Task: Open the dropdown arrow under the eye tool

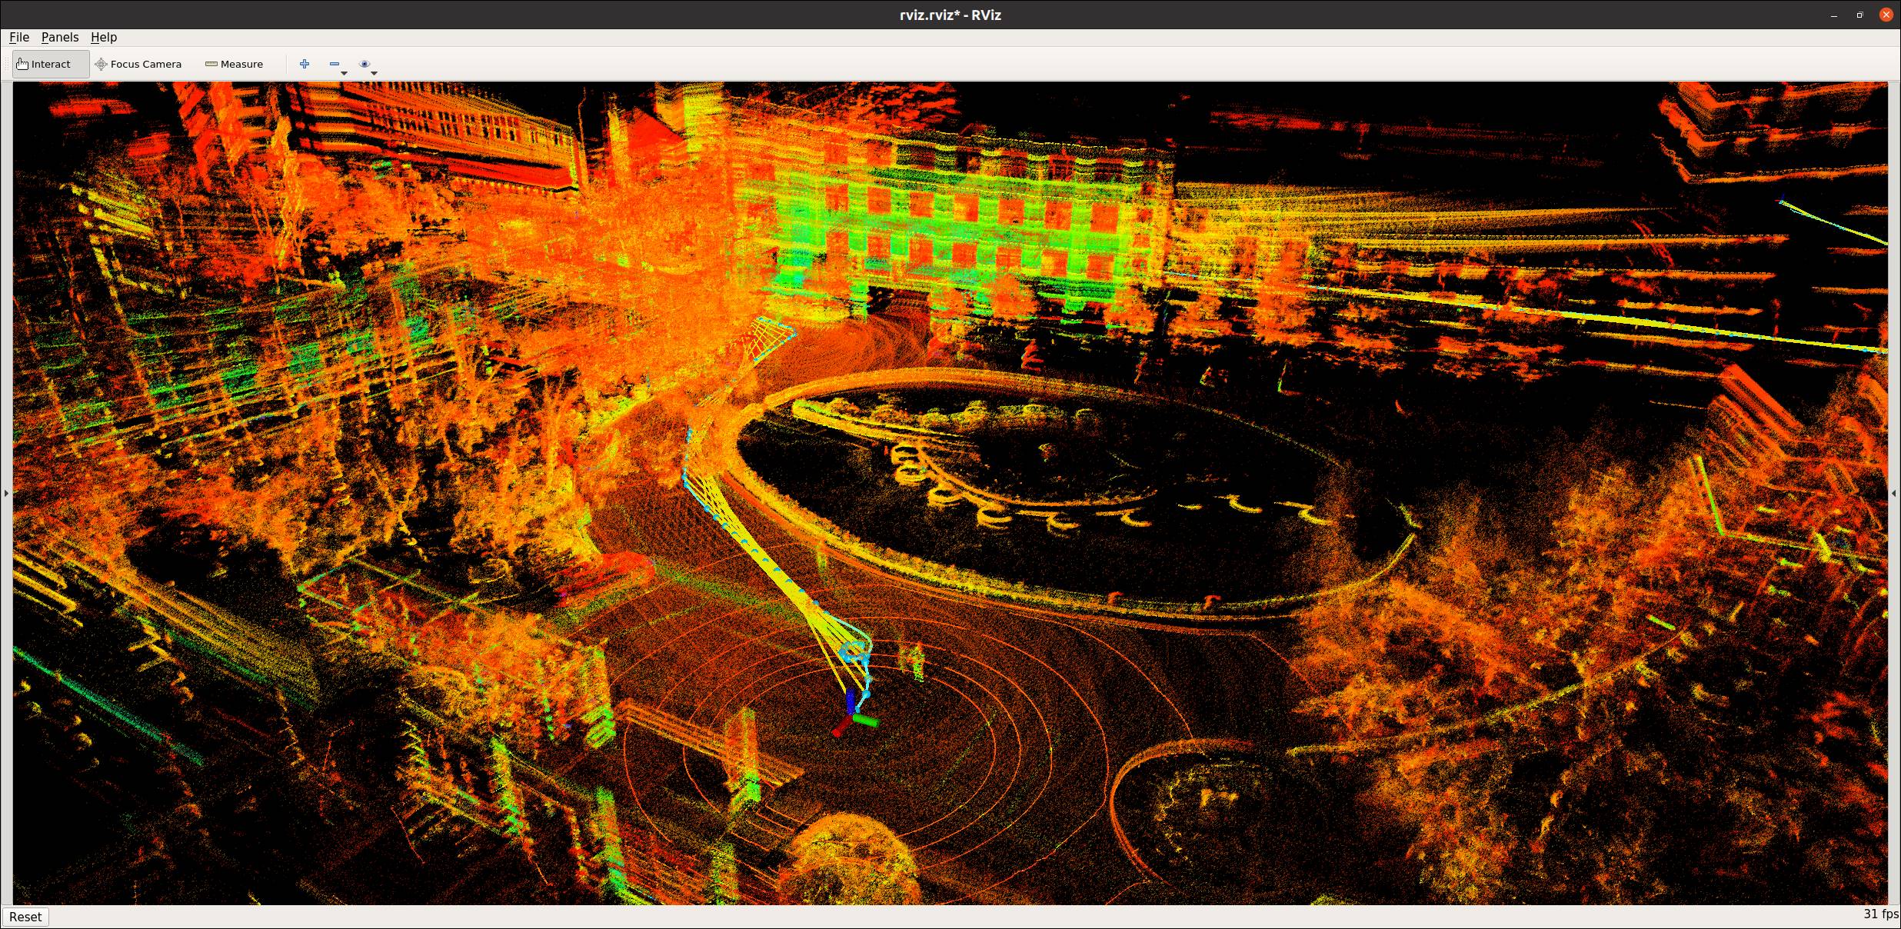Action: pos(374,74)
